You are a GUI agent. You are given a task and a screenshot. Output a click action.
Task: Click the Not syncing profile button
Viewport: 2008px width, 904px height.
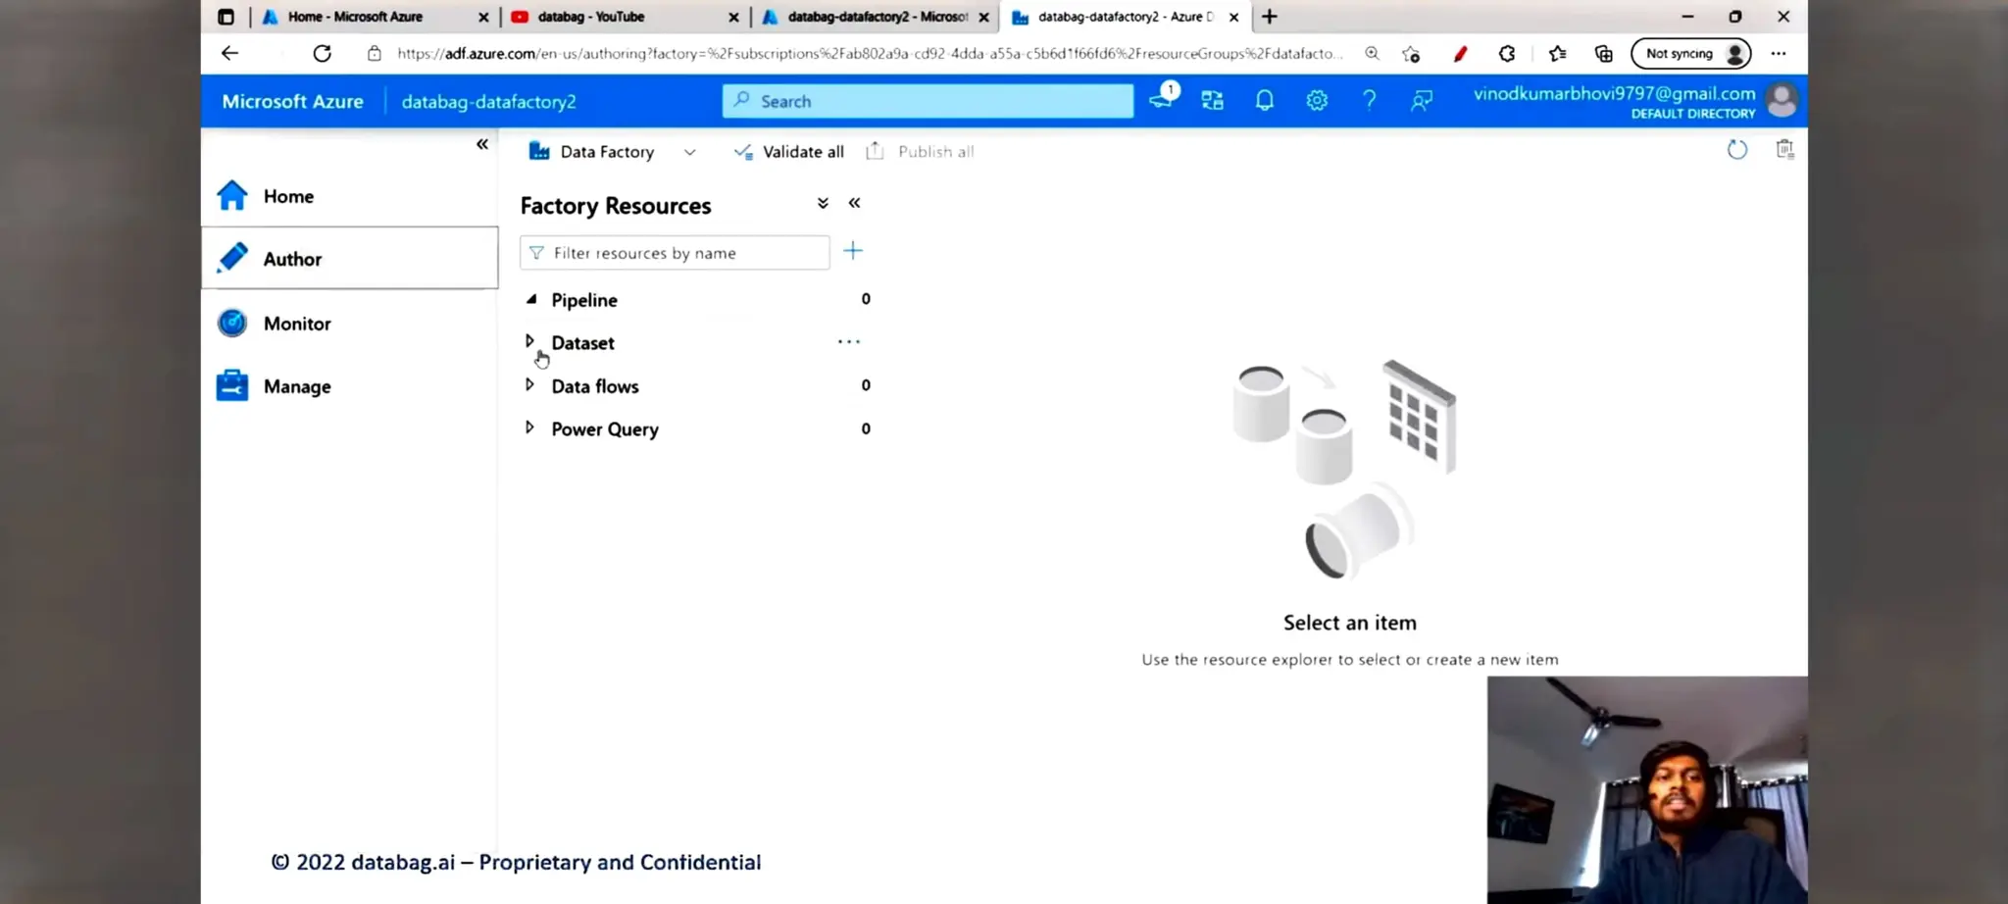1690,54
